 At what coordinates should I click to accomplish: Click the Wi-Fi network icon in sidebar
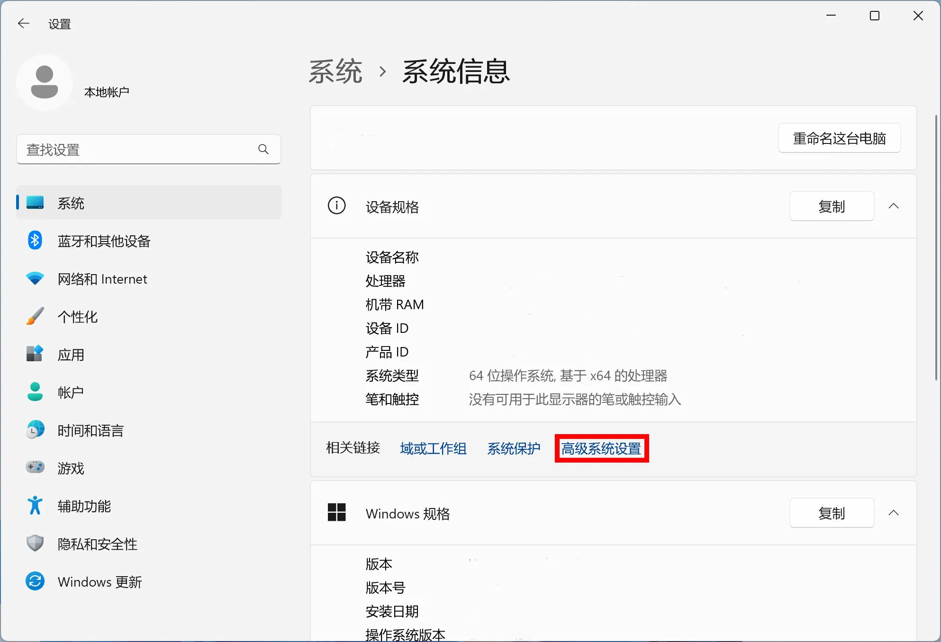pyautogui.click(x=35, y=278)
